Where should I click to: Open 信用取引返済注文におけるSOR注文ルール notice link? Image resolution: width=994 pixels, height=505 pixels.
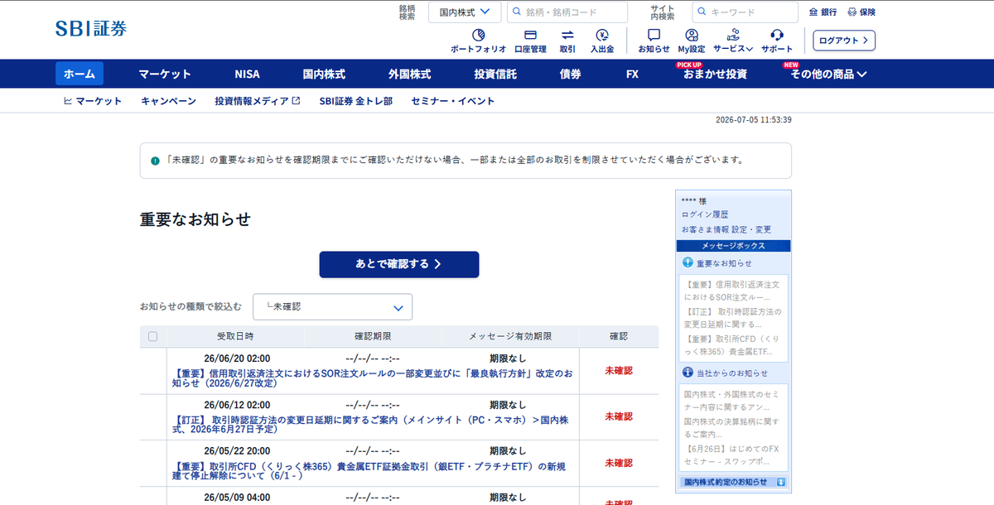pos(372,378)
